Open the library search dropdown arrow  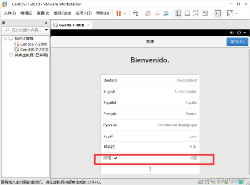point(47,30)
